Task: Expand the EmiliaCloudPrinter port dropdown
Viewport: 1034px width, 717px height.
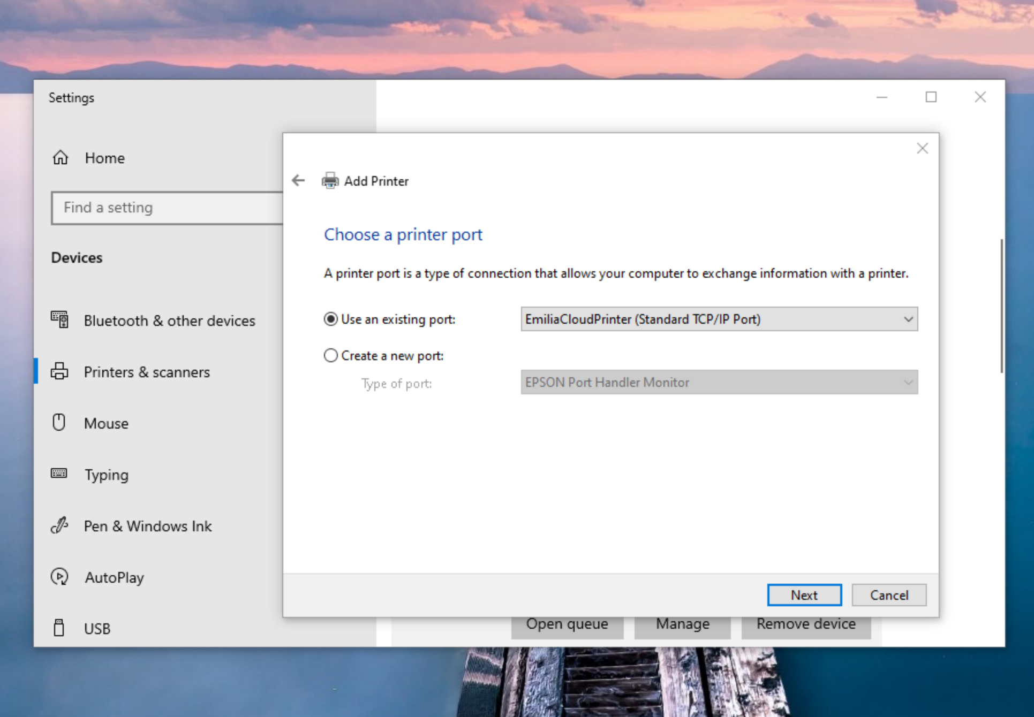Action: tap(719, 319)
